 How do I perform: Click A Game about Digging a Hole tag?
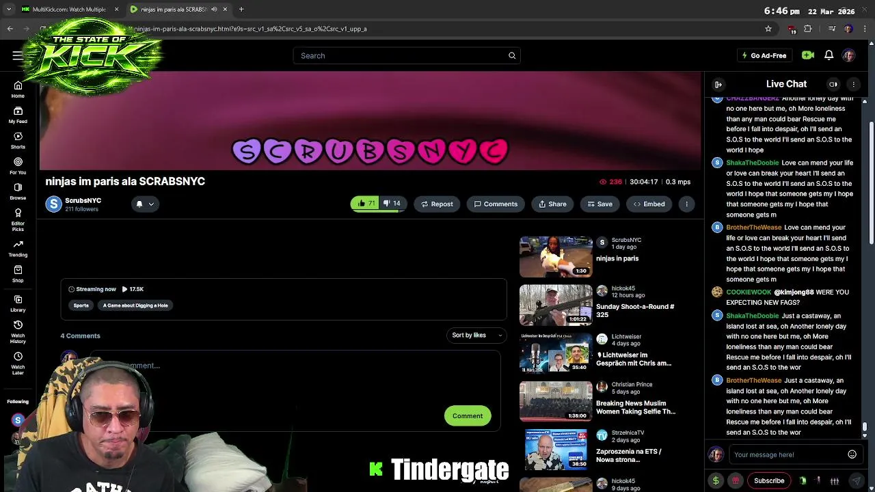(x=135, y=305)
